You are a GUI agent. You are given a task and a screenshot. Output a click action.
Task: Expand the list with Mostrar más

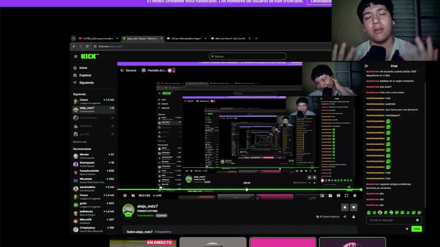tap(80, 142)
